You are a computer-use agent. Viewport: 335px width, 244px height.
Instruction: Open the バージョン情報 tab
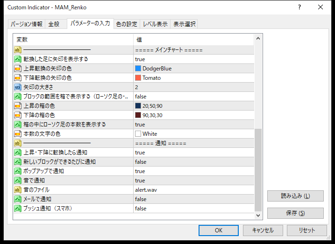click(27, 24)
